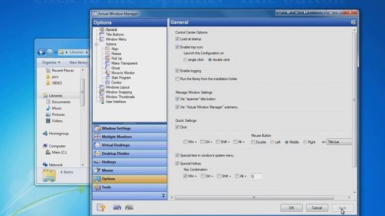
Task: Click the OK button
Action: [291, 208]
